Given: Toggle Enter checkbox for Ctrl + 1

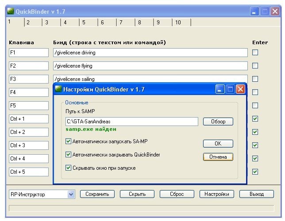Looking at the screenshot, I should coord(255,119).
